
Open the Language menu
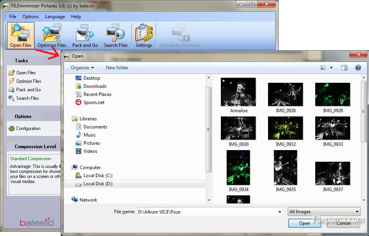click(55, 17)
